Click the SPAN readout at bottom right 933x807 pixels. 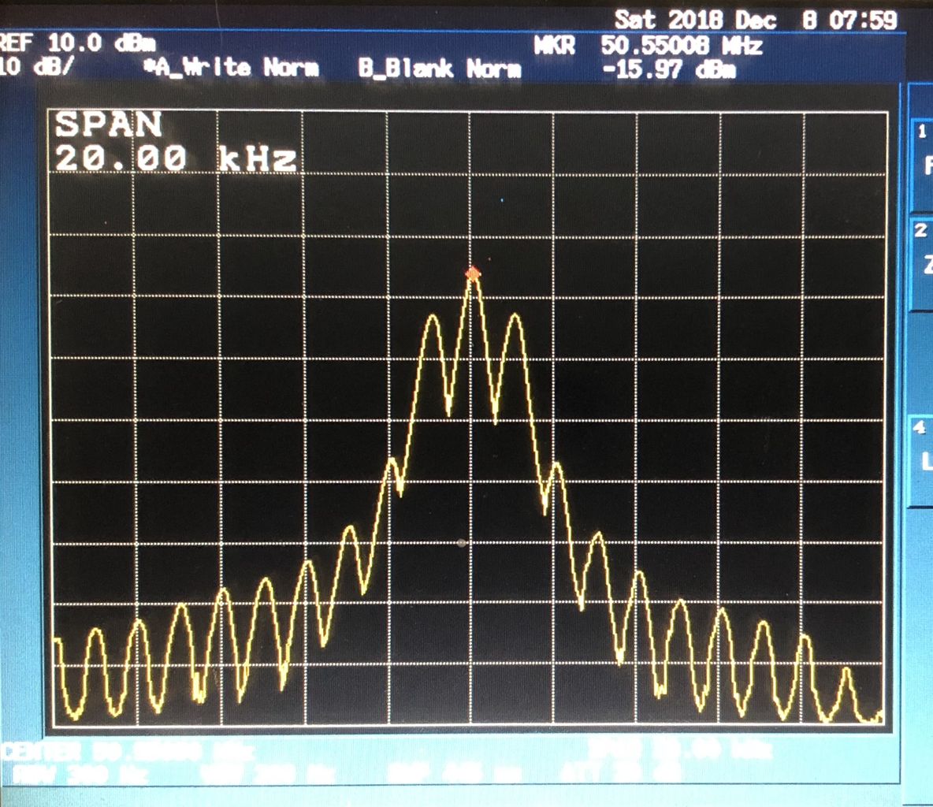679,749
